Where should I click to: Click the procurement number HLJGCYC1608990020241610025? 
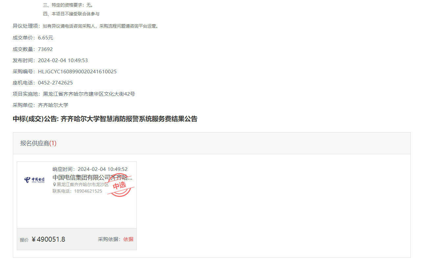coord(77,72)
